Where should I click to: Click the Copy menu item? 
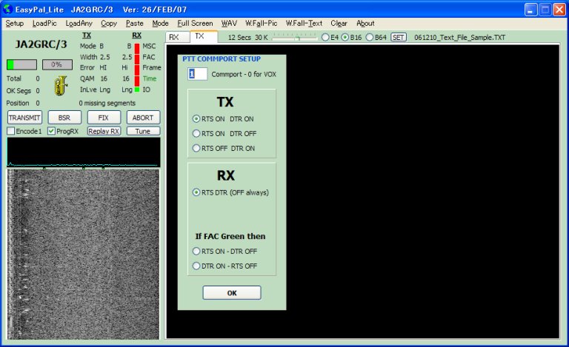(108, 24)
